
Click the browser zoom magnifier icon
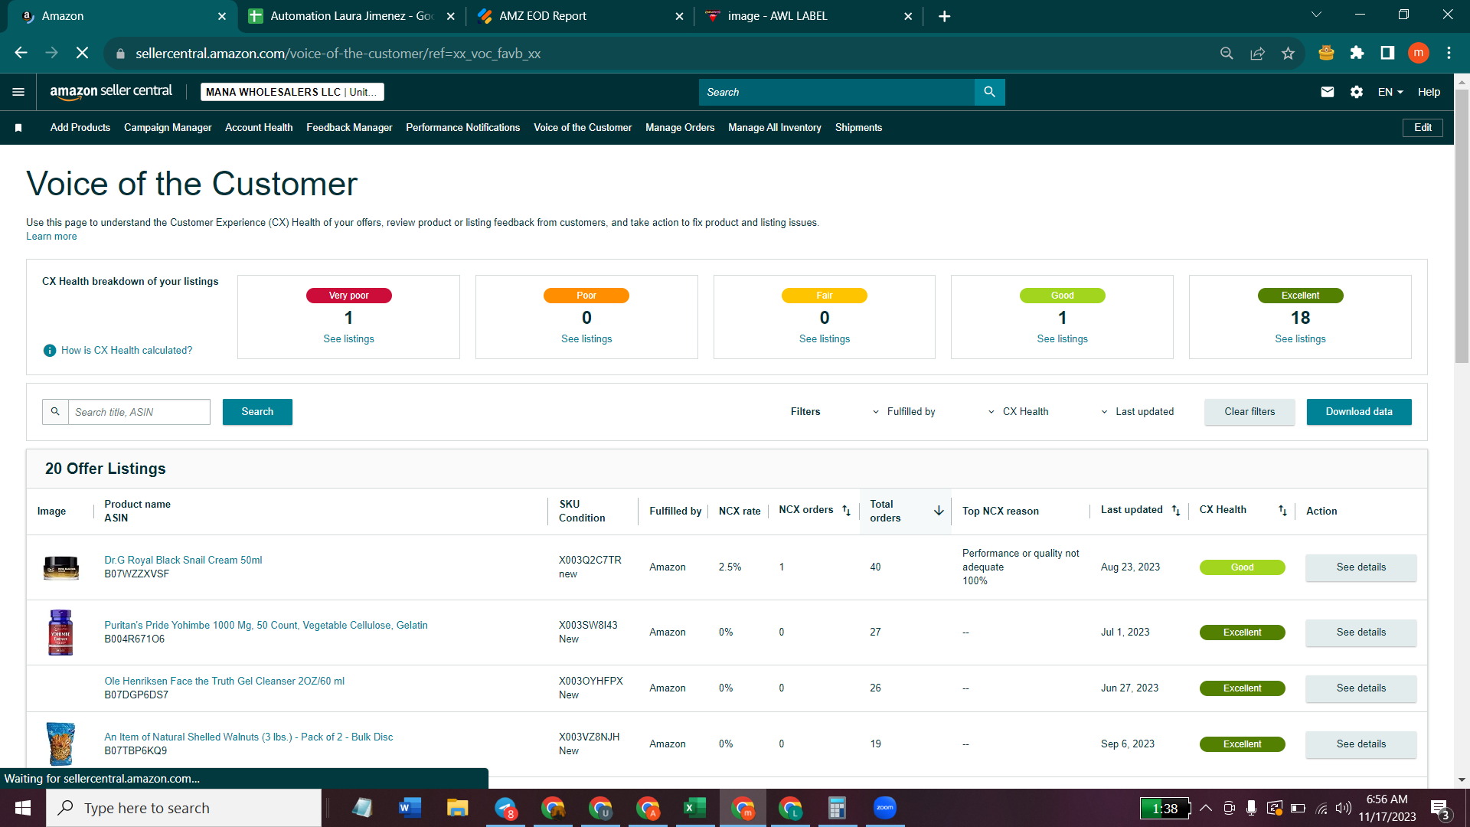point(1227,53)
